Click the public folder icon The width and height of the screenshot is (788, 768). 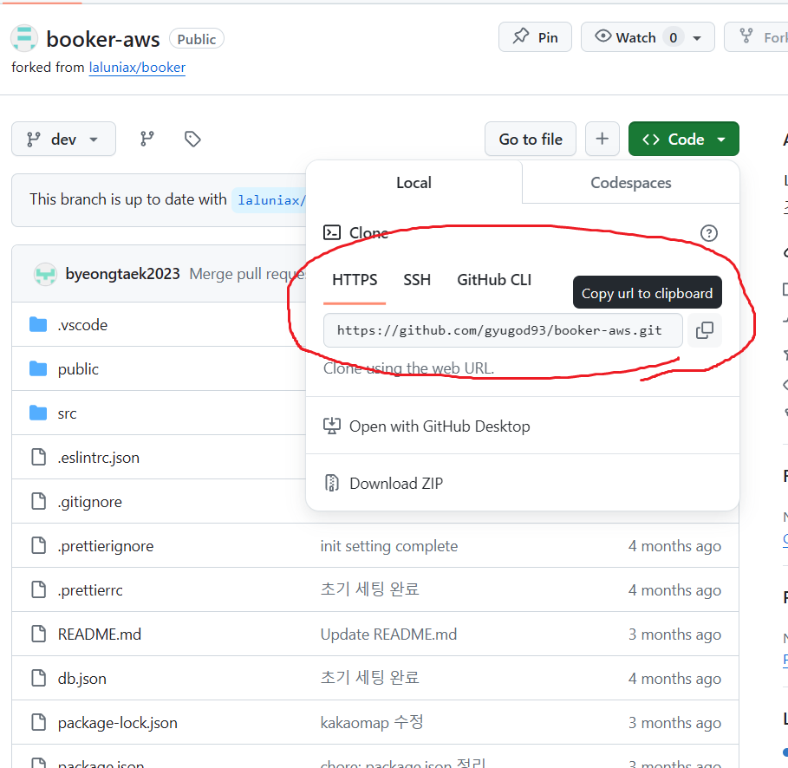[x=38, y=369]
